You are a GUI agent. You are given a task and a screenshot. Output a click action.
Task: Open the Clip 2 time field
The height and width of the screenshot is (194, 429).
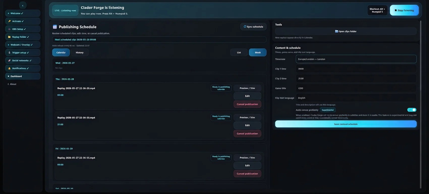coord(356,79)
